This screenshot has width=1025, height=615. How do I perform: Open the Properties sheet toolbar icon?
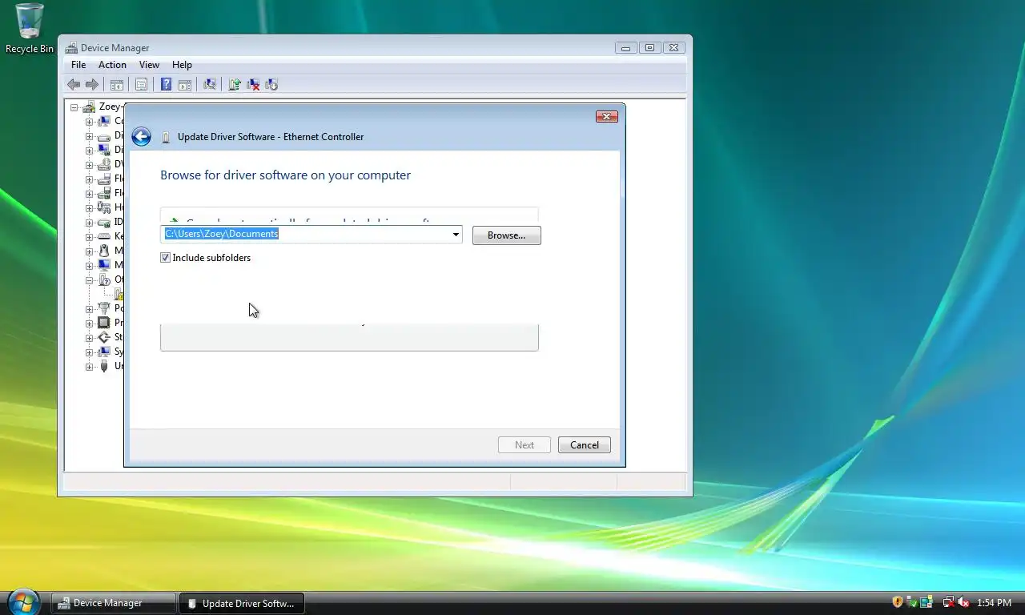[141, 84]
